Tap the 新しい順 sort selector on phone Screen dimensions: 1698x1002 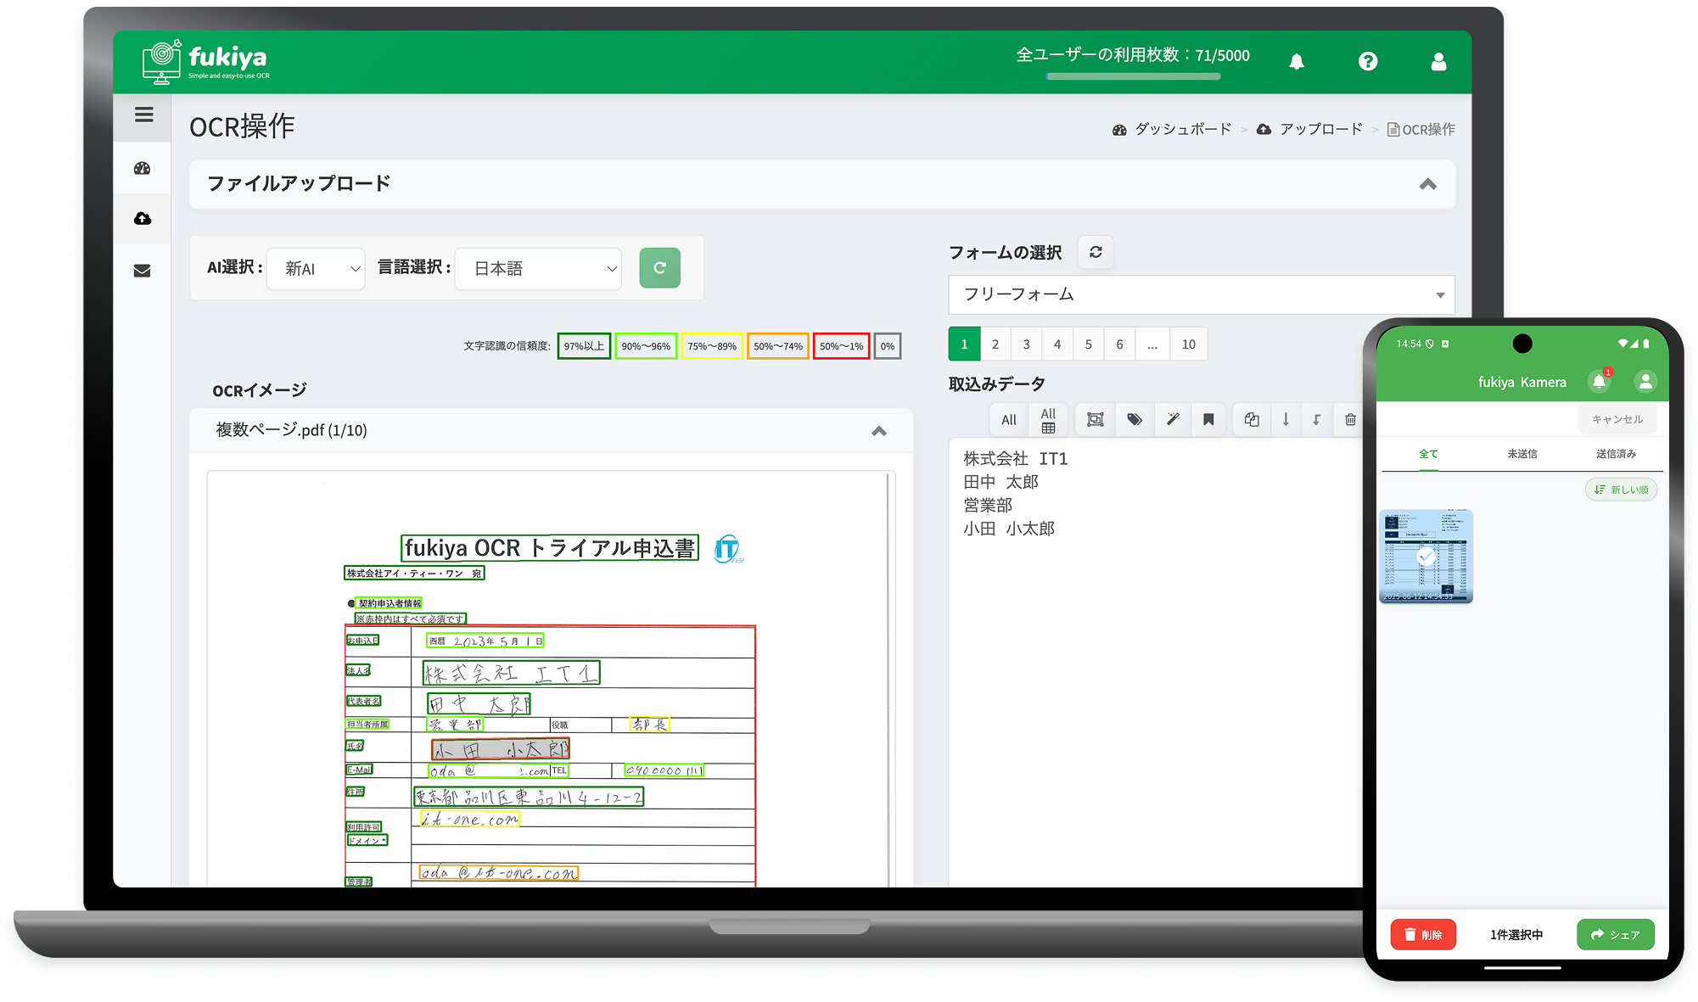tap(1621, 490)
